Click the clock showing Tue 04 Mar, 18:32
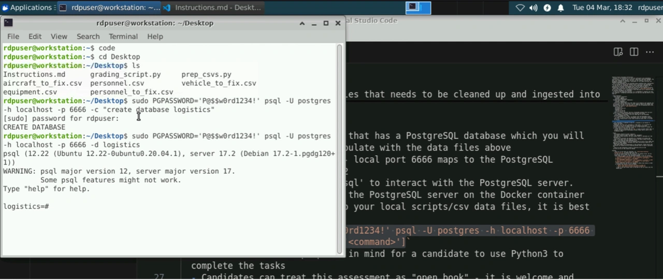Image resolution: width=663 pixels, height=280 pixels. pos(602,7)
